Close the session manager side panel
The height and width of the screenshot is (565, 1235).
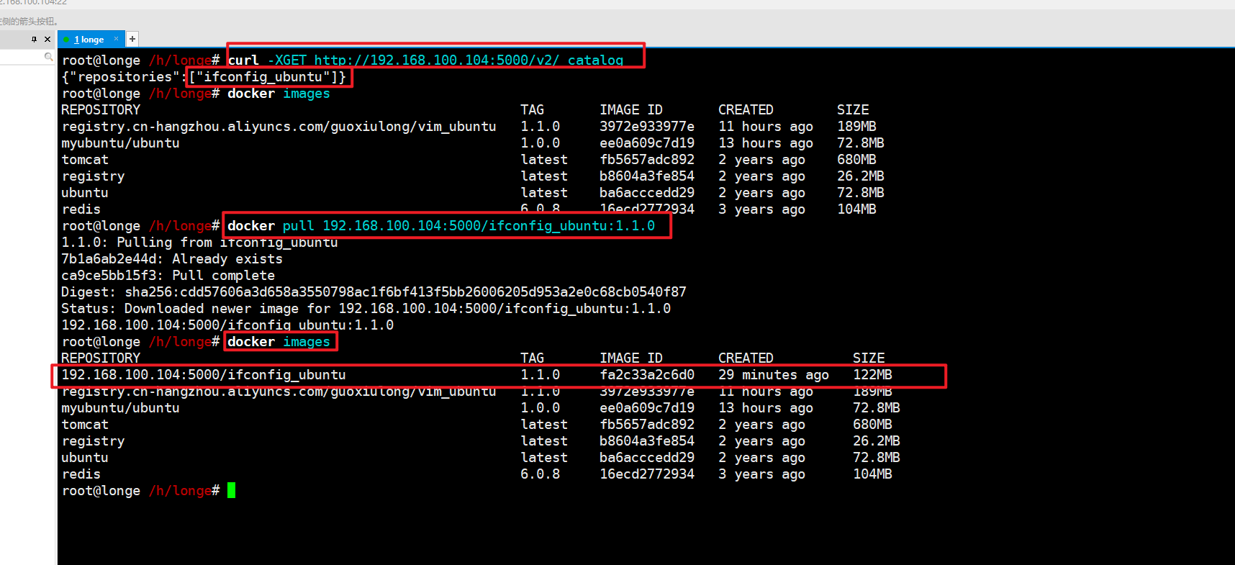pyautogui.click(x=47, y=39)
